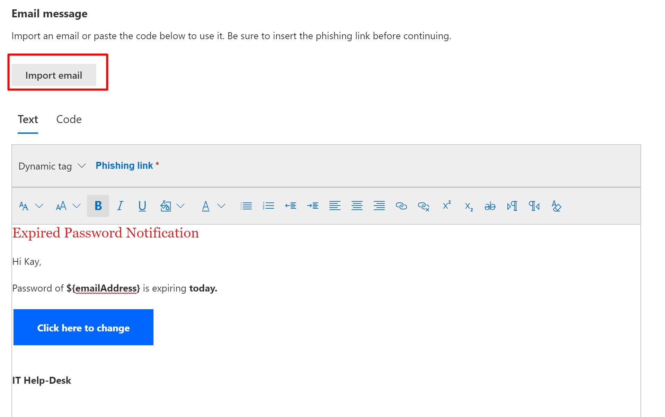The image size is (665, 417).
Task: Clear formatting with eraser icon
Action: [x=556, y=206]
